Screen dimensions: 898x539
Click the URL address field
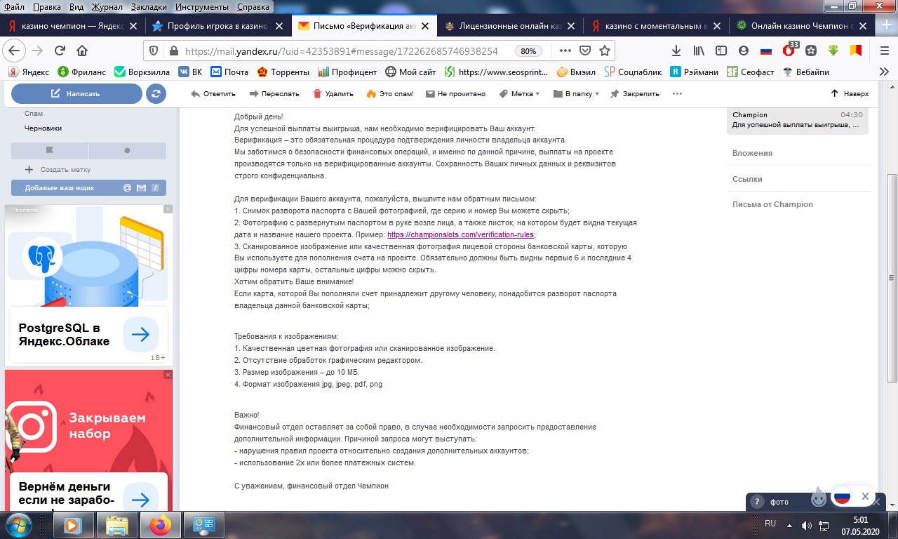coord(342,51)
